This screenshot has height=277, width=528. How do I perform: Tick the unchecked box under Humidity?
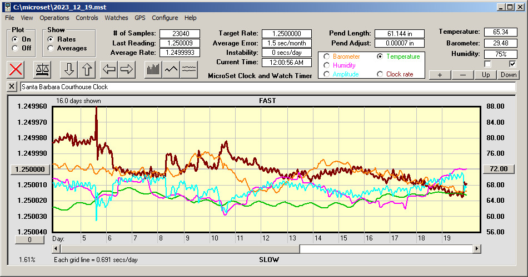[487, 64]
